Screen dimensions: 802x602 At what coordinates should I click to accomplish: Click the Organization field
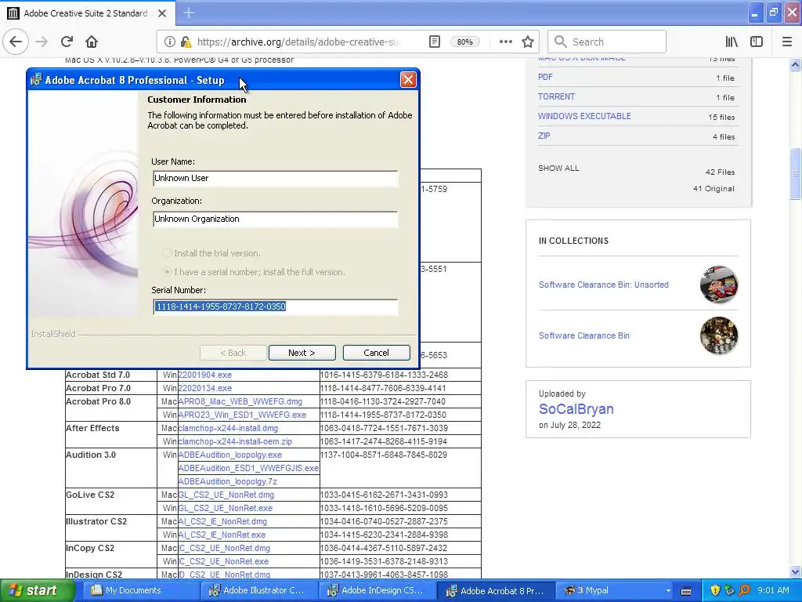point(275,219)
